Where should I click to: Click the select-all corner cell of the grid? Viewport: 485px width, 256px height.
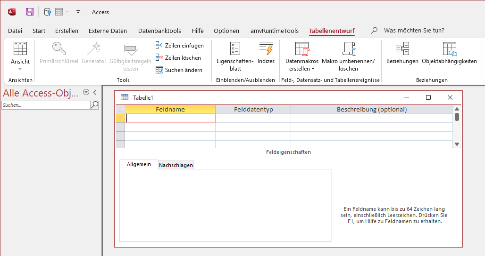[121, 110]
